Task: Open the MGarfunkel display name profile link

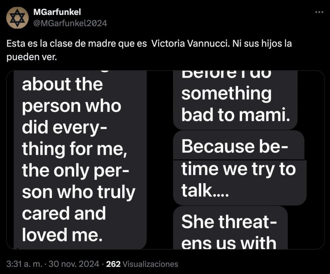Action: click(x=57, y=12)
